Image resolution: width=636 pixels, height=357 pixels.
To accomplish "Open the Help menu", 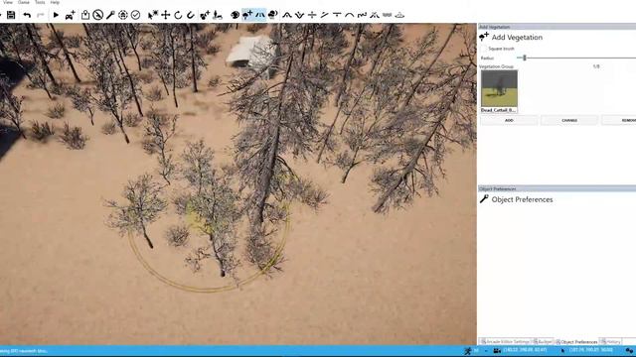I will pyautogui.click(x=55, y=2).
